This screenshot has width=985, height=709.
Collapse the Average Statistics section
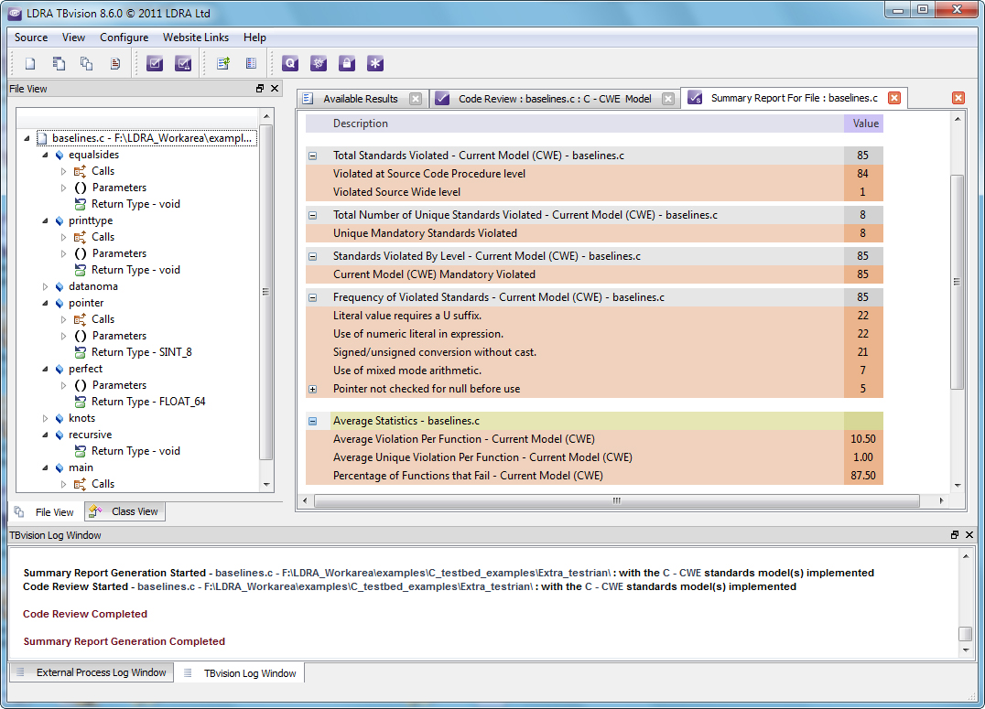coord(312,421)
